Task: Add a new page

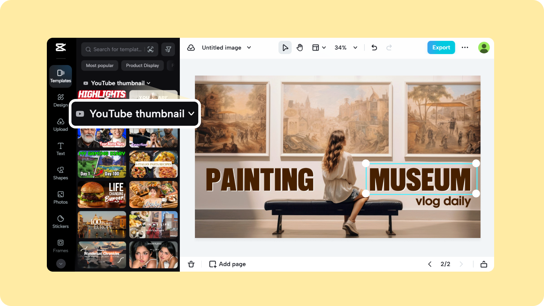Action: pyautogui.click(x=227, y=264)
